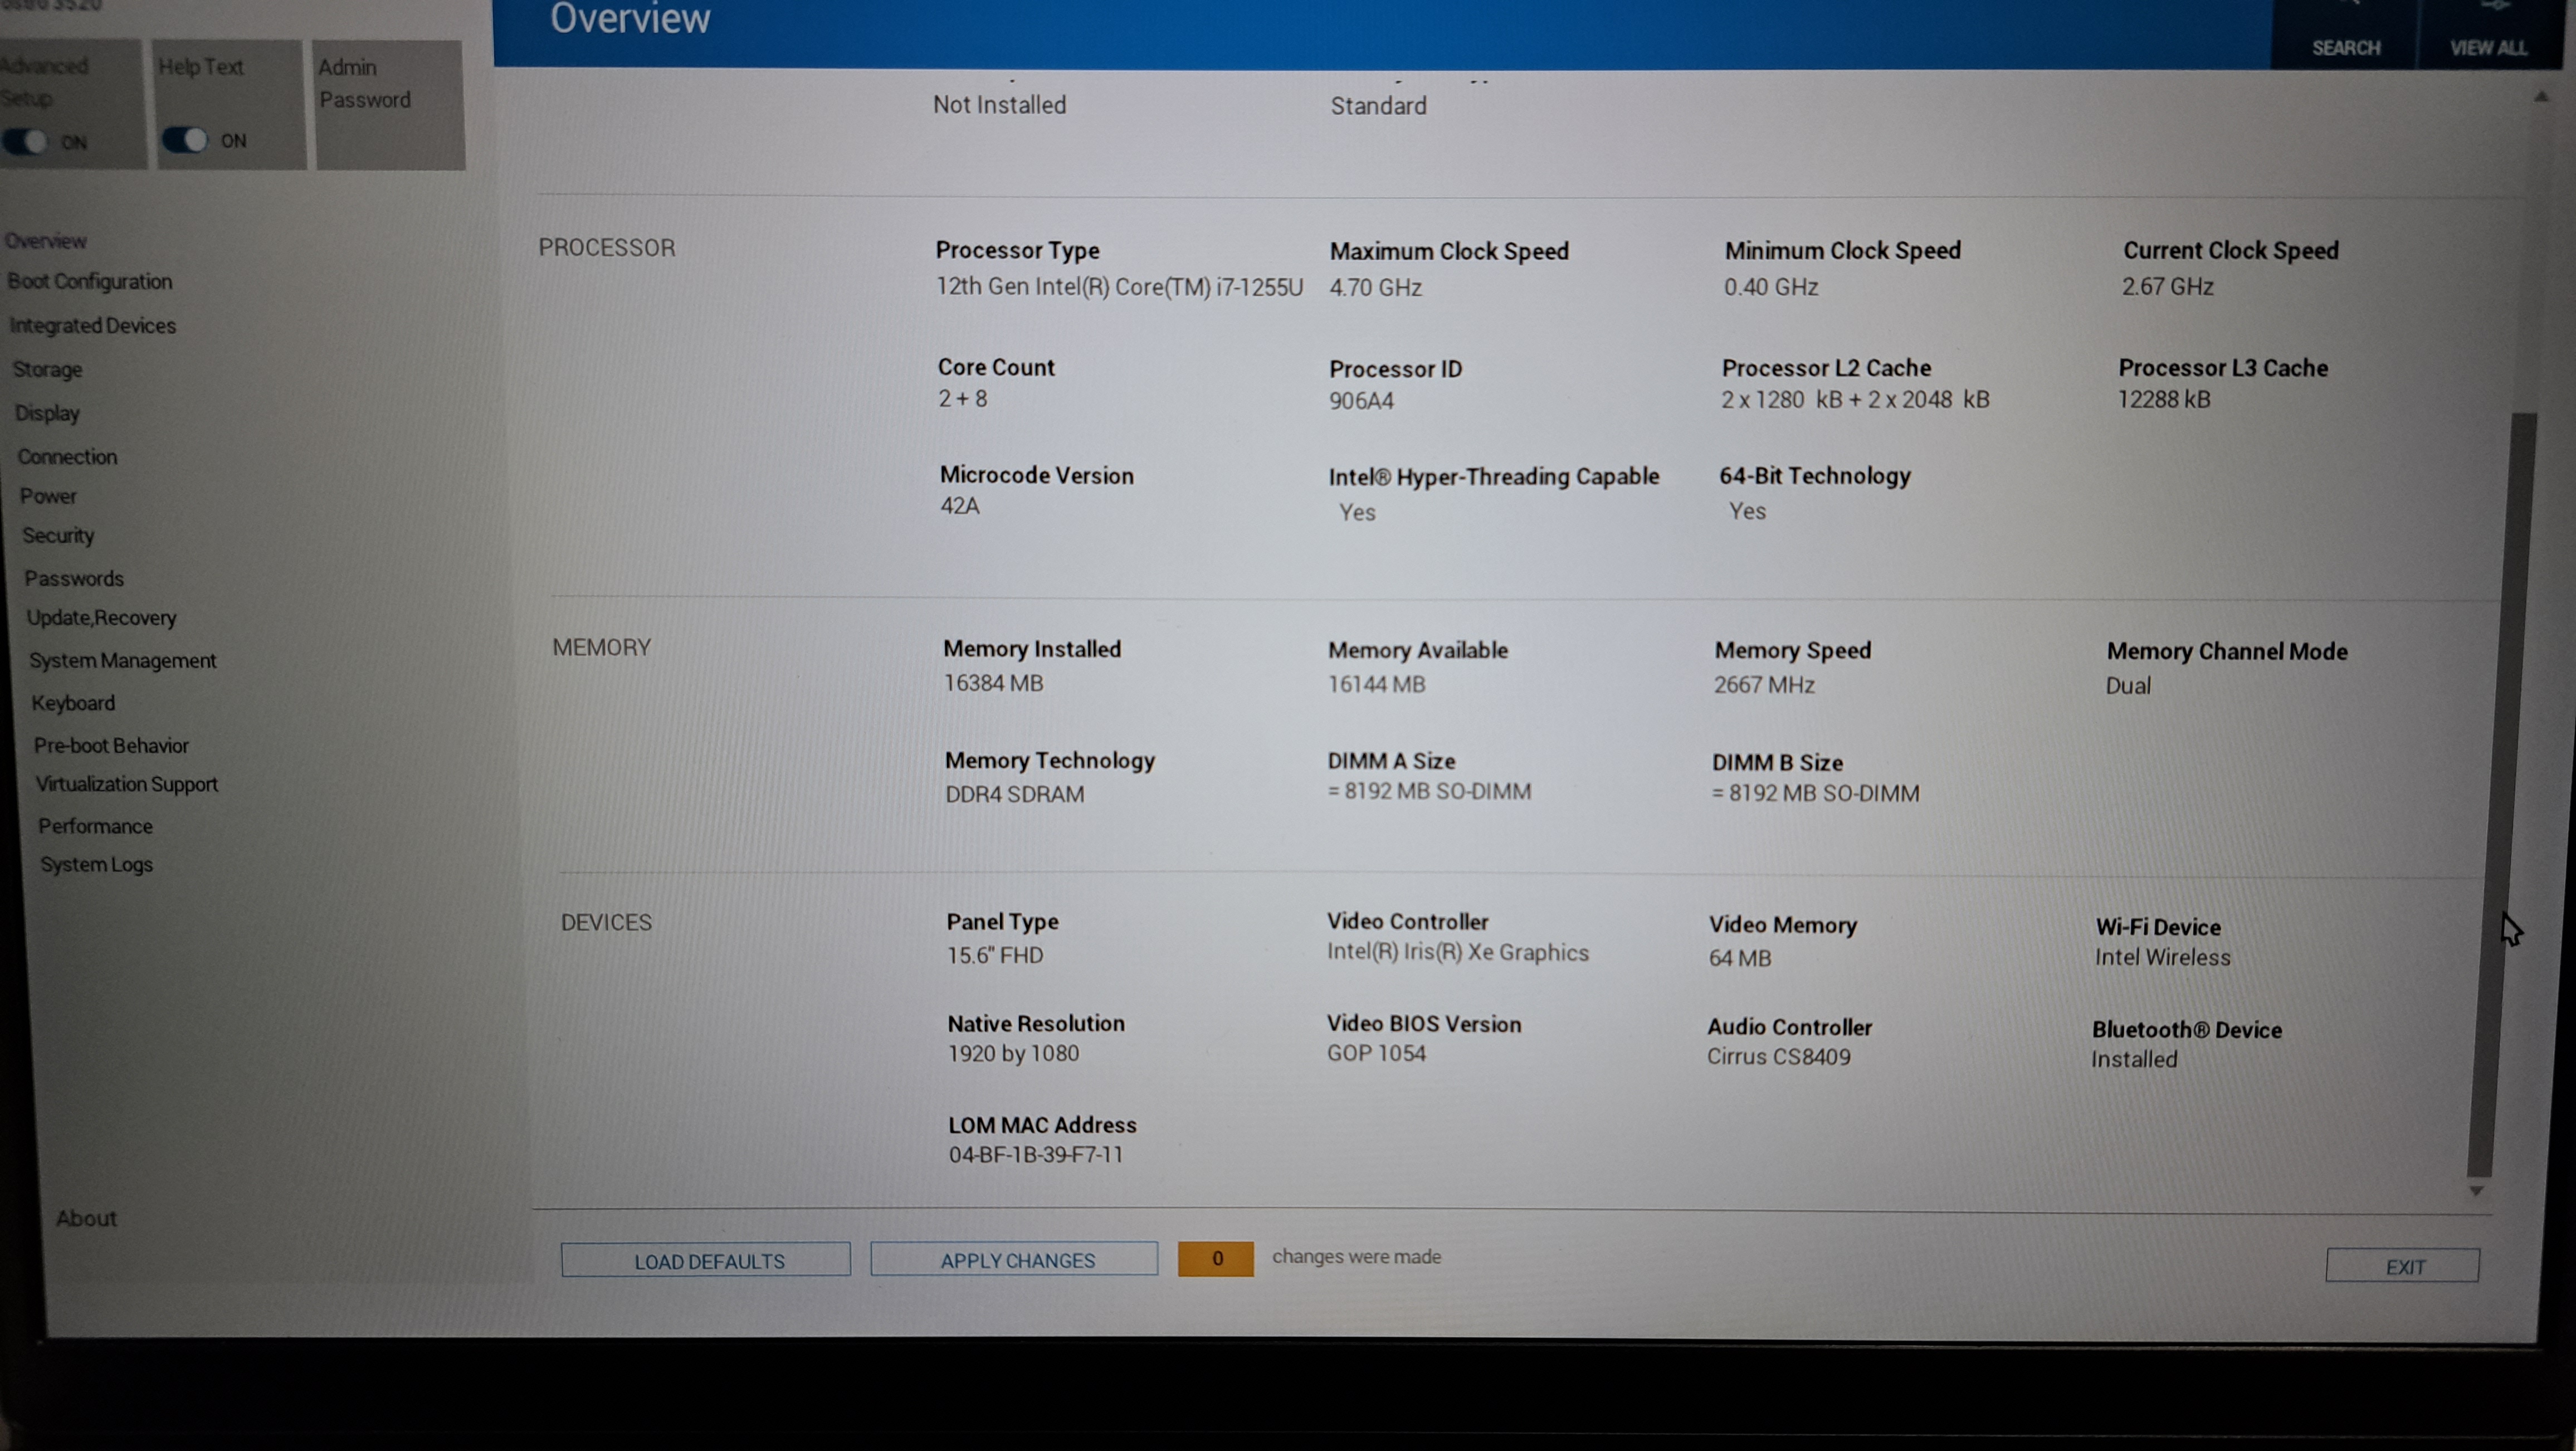Open System Logs page
Image resolution: width=2576 pixels, height=1451 pixels.
click(x=96, y=865)
